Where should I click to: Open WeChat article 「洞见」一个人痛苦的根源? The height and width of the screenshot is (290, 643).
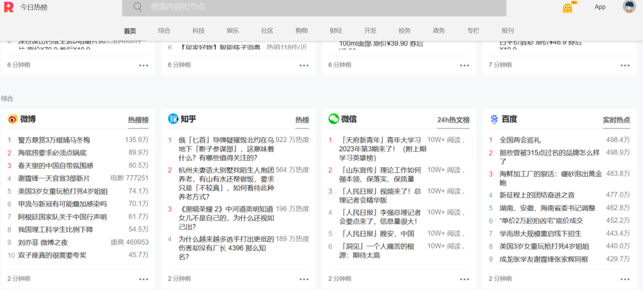pos(377,251)
